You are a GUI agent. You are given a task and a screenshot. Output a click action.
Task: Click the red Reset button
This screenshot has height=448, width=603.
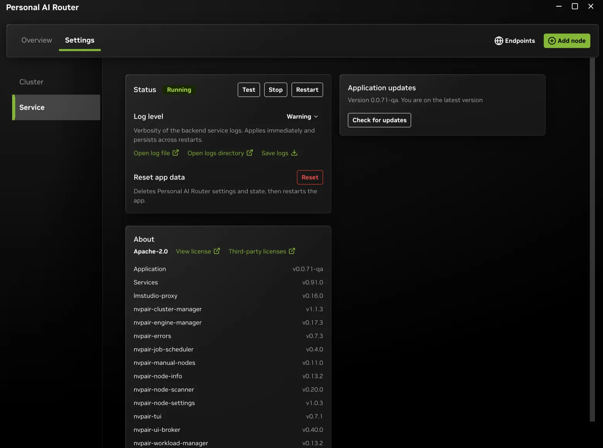tap(310, 177)
